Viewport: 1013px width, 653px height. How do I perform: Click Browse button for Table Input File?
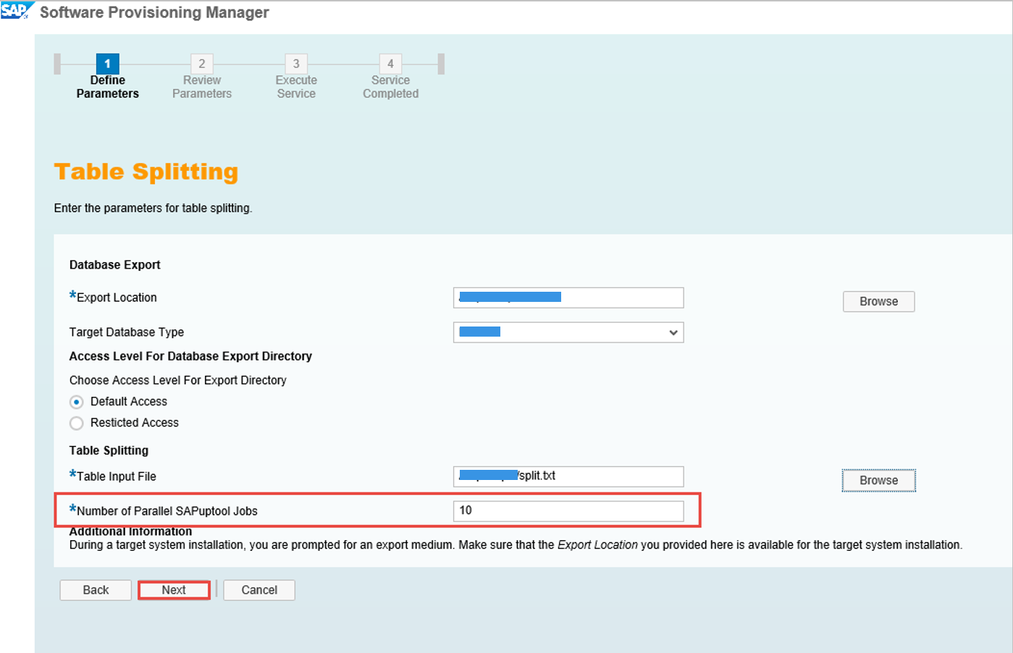click(x=878, y=480)
